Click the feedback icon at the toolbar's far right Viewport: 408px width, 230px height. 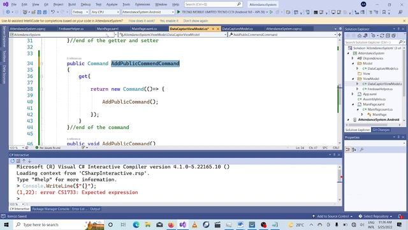[x=400, y=12]
